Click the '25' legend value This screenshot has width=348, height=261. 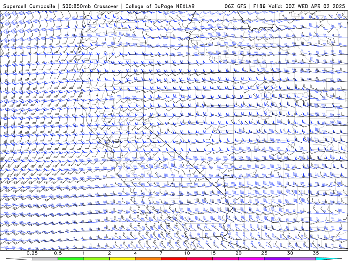[x=264, y=253]
